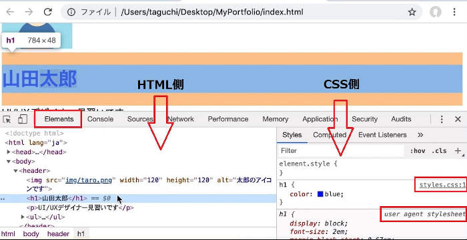Show more Styles pane tabs chevron
This screenshot has height=240, width=467.
click(x=420, y=135)
